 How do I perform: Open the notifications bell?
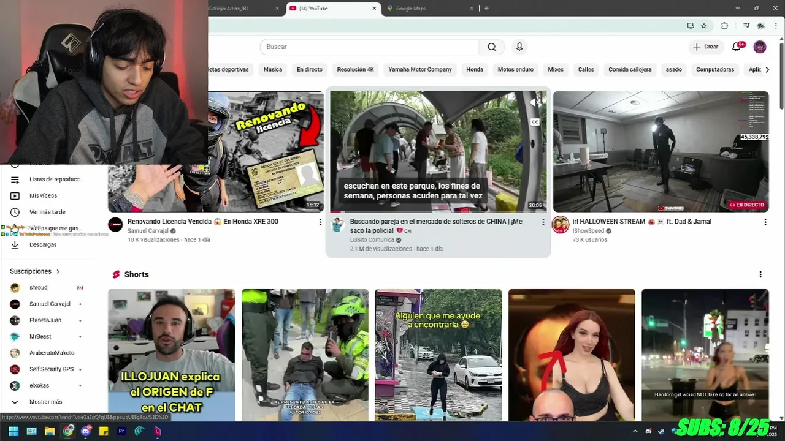click(737, 47)
